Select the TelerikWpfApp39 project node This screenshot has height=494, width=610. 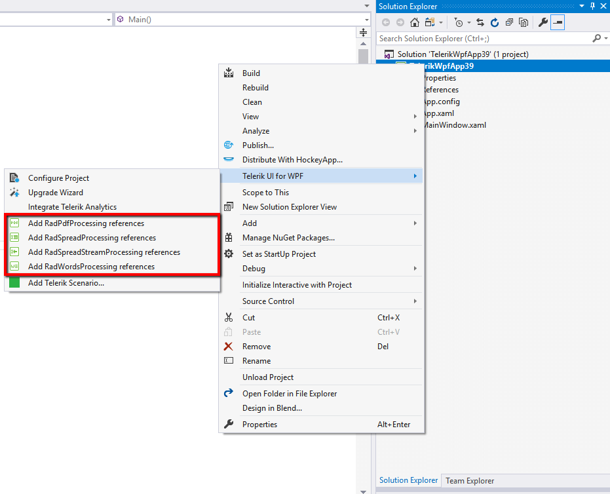pyautogui.click(x=493, y=66)
